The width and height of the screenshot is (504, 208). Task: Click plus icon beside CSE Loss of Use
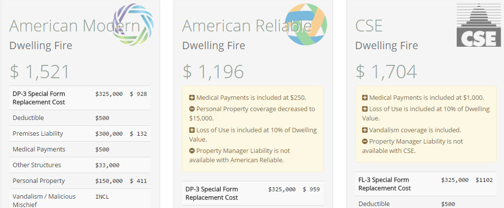pos(365,109)
